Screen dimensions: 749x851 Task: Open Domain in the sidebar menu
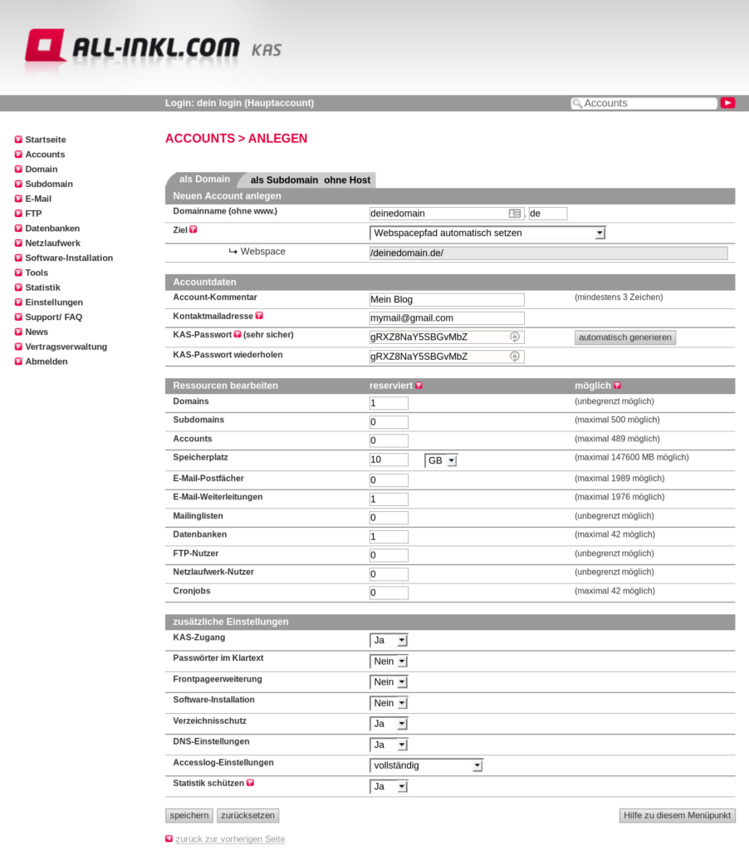coord(42,170)
